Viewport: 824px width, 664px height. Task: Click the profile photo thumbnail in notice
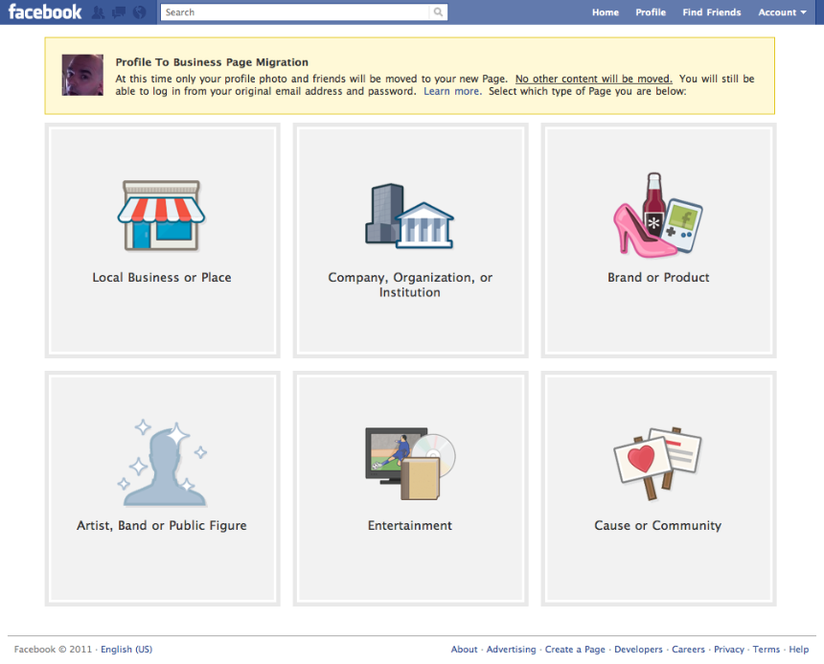point(82,75)
